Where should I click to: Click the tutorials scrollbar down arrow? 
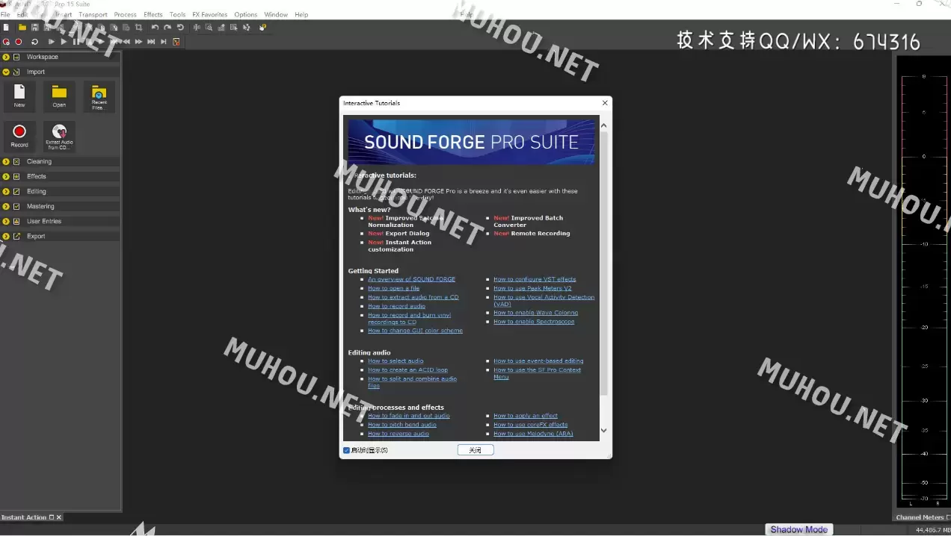604,430
